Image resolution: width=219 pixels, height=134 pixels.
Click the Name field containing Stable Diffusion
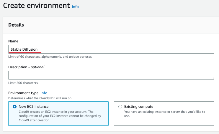[118, 49]
